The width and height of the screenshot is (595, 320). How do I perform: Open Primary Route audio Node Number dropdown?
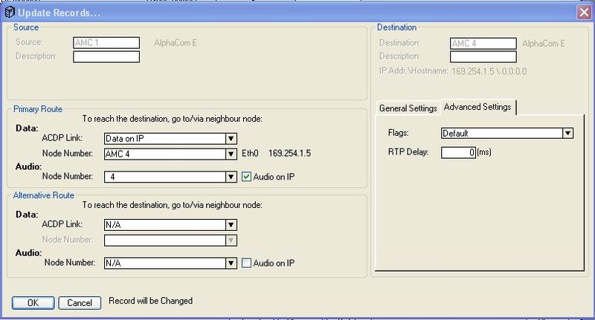click(231, 177)
